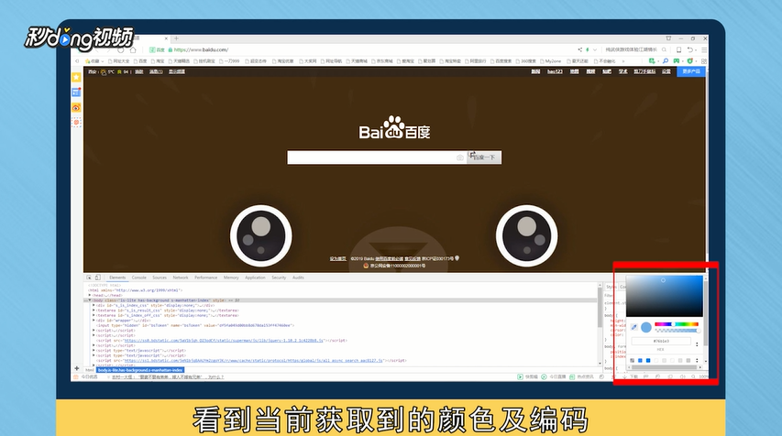Open the blue news sidebar icon

click(x=76, y=93)
